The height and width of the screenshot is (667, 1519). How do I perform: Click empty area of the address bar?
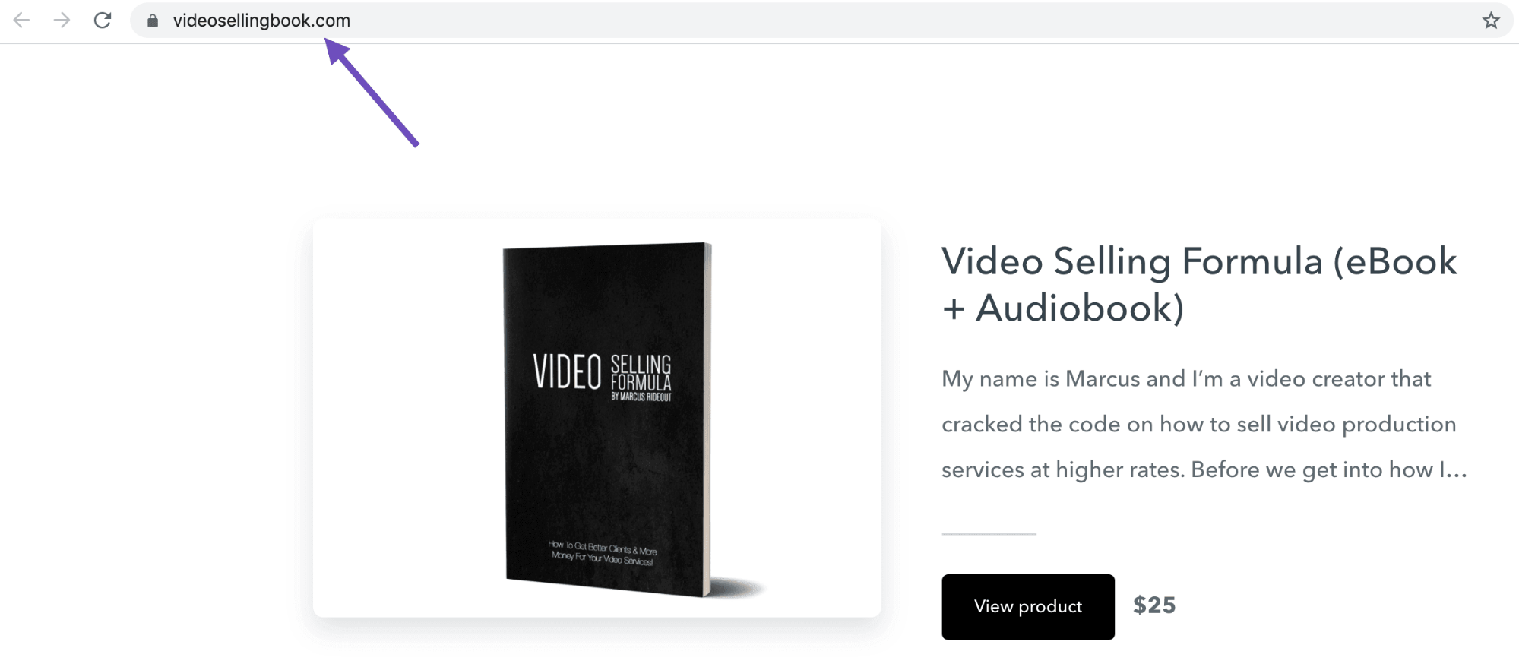click(912, 21)
